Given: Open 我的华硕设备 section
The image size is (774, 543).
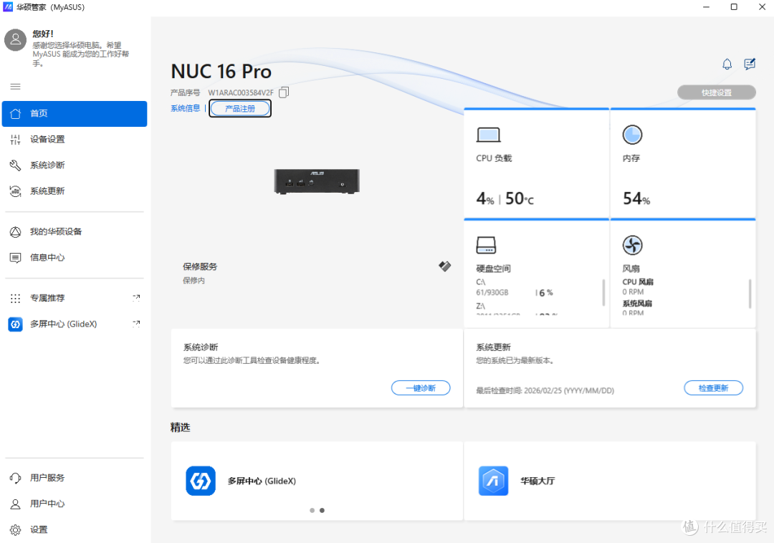Looking at the screenshot, I should (75, 232).
